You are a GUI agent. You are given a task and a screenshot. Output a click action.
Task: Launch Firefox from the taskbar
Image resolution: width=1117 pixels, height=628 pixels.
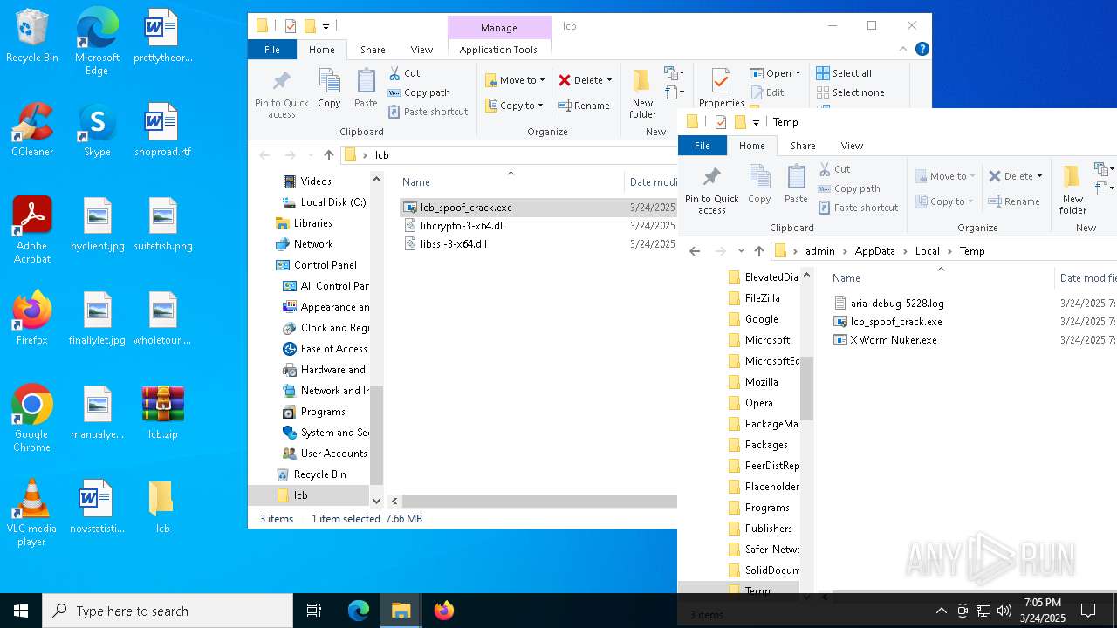tap(444, 611)
